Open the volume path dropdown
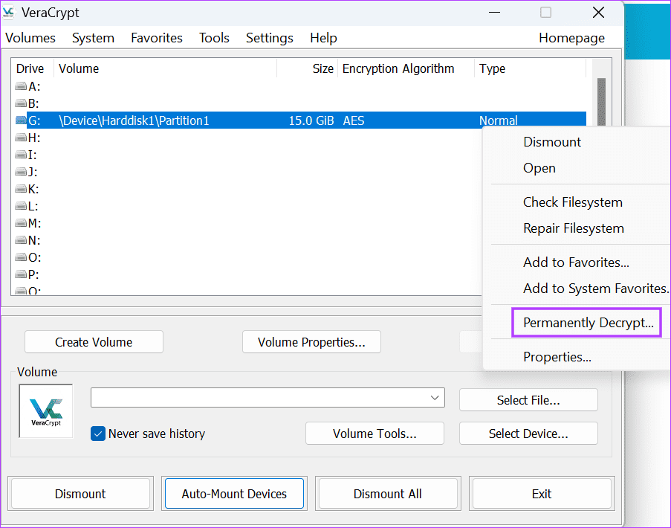Viewport: 671px width, 528px height. click(x=435, y=398)
